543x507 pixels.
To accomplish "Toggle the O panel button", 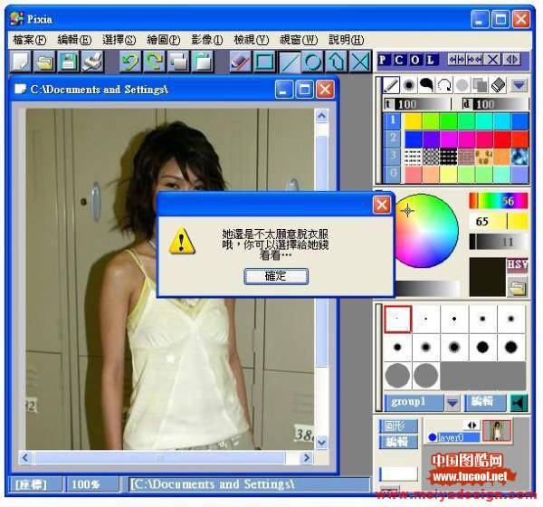I will (414, 60).
